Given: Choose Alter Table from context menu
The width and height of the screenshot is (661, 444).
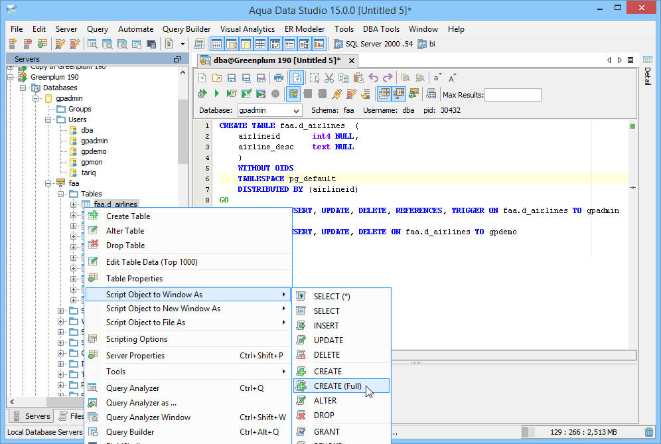Looking at the screenshot, I should pos(188,231).
